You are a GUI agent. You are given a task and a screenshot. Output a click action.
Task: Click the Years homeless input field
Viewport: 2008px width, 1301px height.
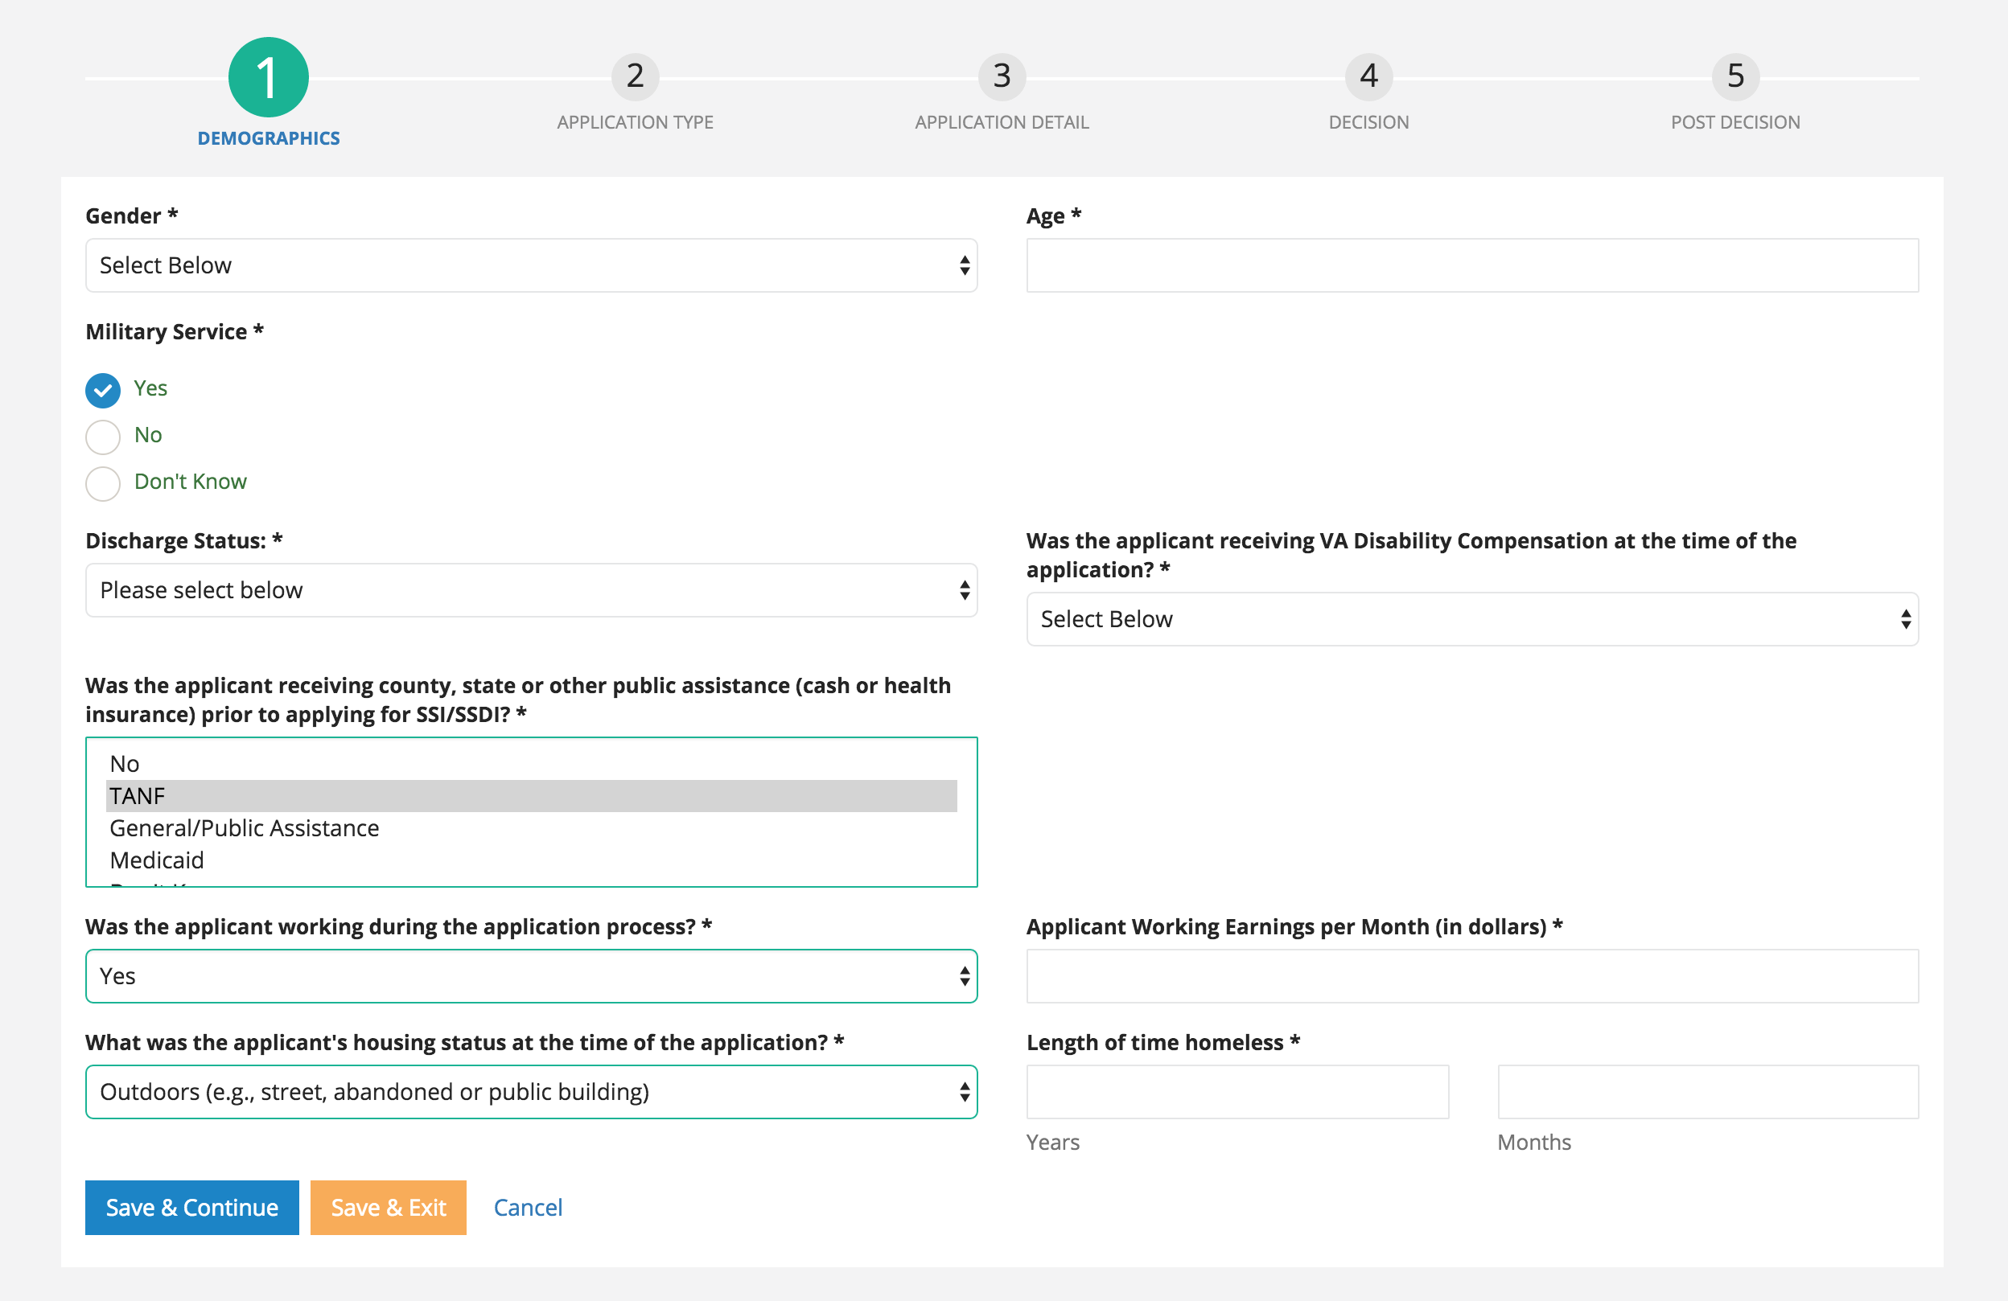(x=1236, y=1092)
